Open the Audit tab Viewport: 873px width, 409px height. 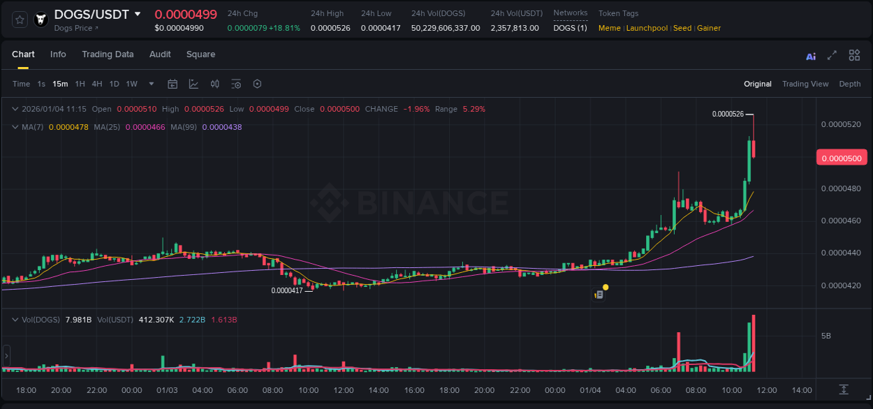(x=160, y=54)
